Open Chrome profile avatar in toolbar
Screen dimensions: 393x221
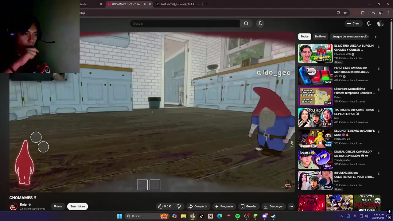381,13
